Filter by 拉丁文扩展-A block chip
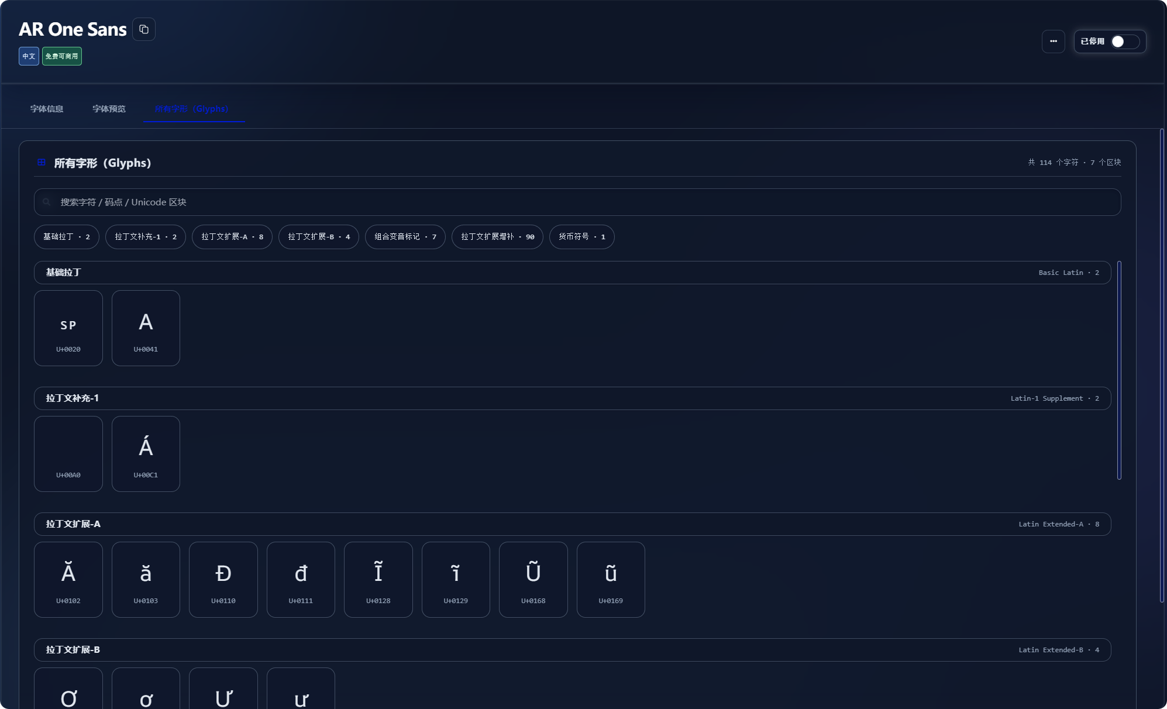Viewport: 1167px width, 709px height. pyautogui.click(x=232, y=237)
